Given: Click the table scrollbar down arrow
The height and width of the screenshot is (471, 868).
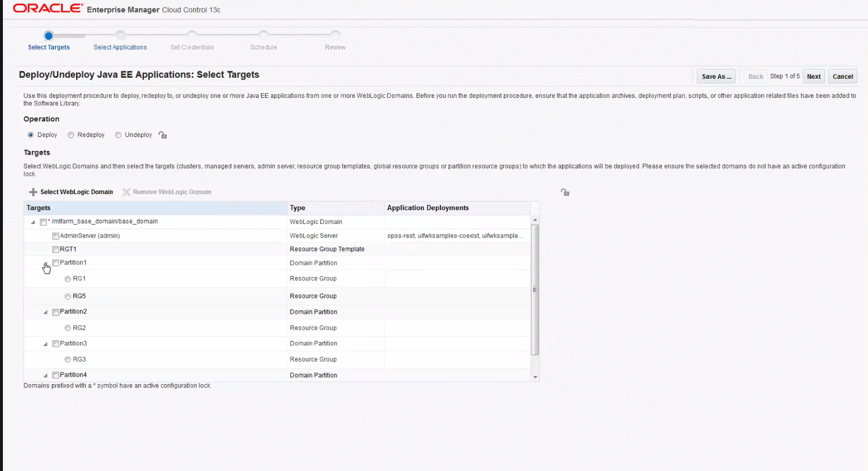Looking at the screenshot, I should 535,377.
